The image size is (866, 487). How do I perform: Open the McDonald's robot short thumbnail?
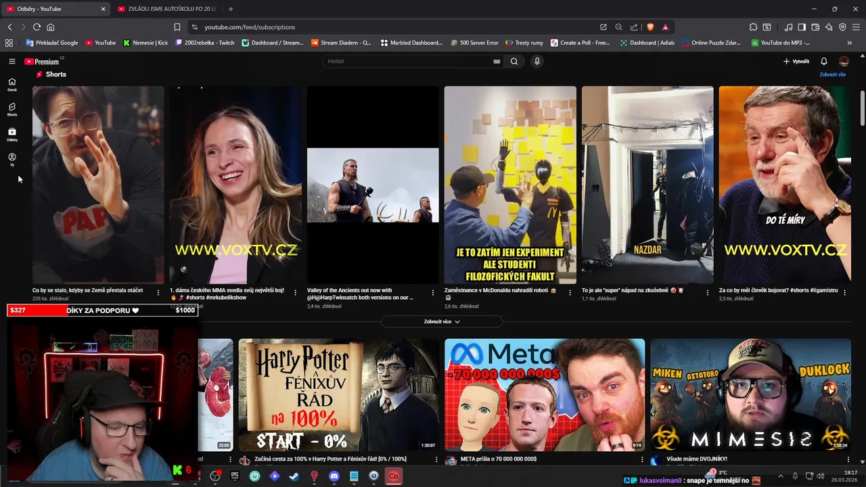tap(510, 185)
